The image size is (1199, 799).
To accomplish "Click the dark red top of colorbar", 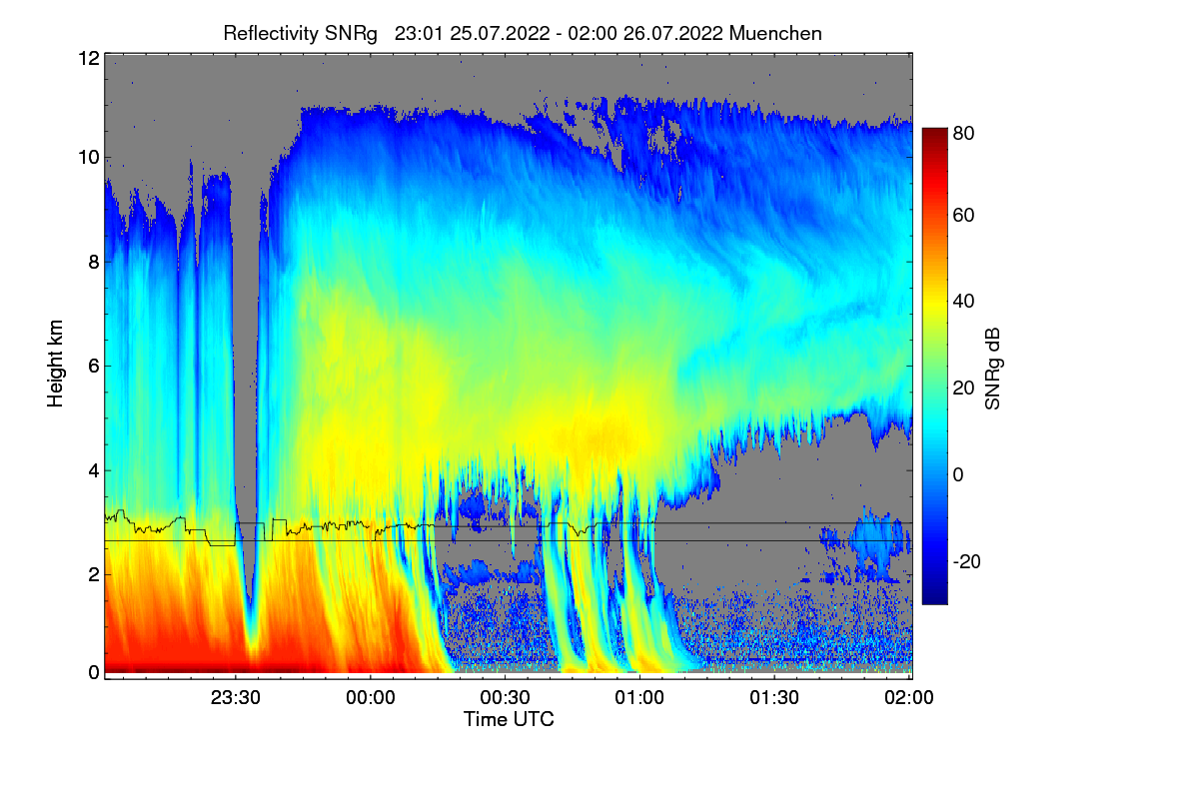I will (933, 133).
